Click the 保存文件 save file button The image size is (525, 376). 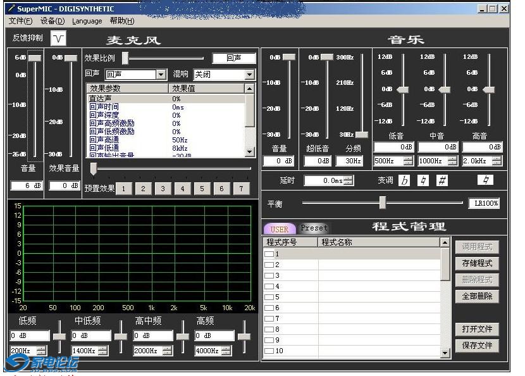coord(477,346)
